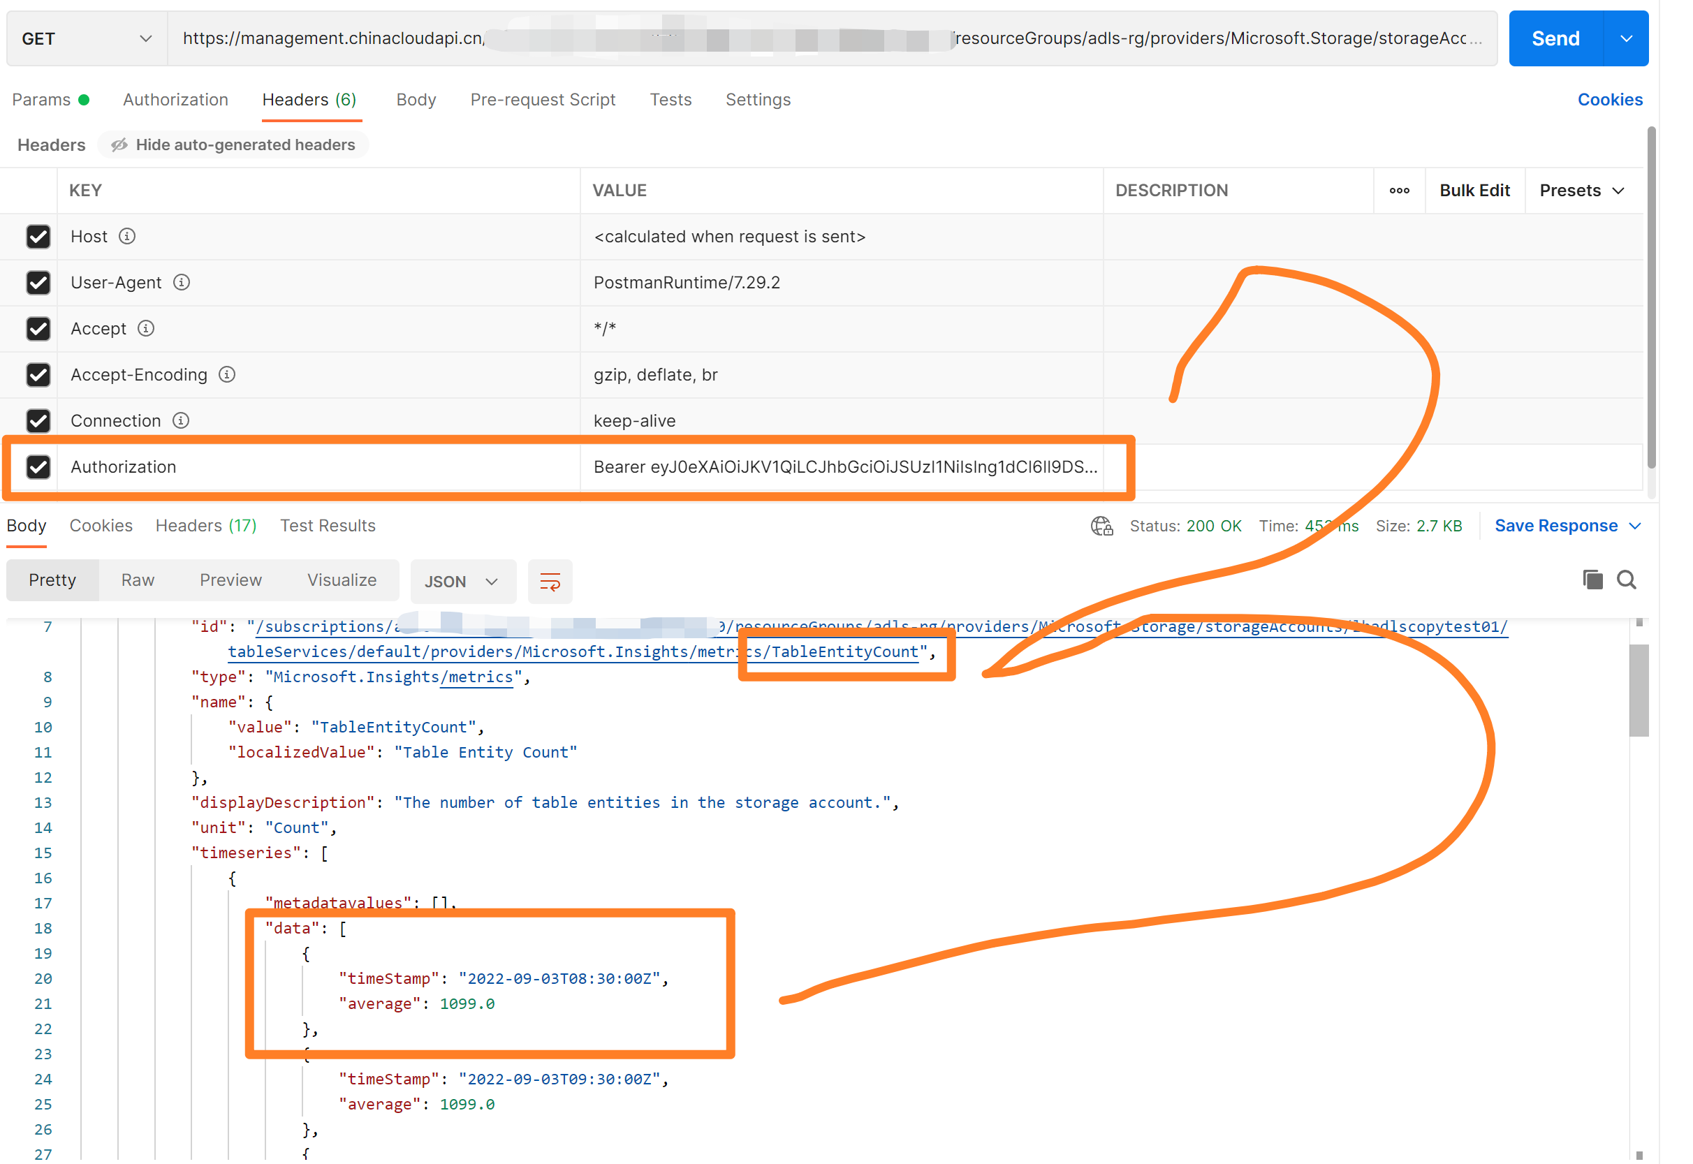Uncheck the Host header checkbox
The width and height of the screenshot is (1693, 1164).
pos(38,236)
